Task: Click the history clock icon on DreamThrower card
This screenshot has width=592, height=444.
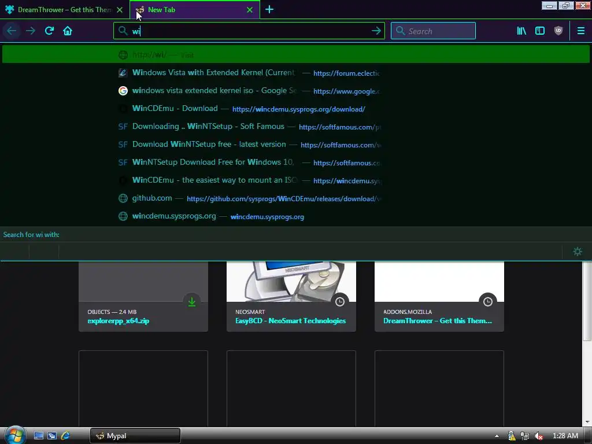Action: [488, 302]
